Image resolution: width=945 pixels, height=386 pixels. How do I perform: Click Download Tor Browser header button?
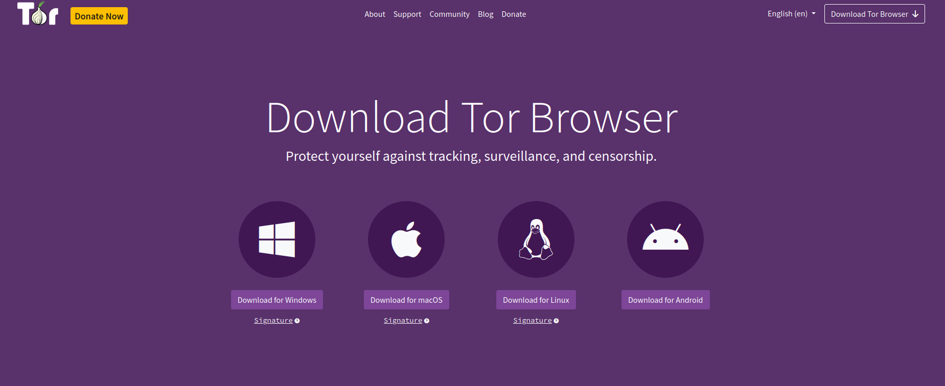(x=874, y=14)
